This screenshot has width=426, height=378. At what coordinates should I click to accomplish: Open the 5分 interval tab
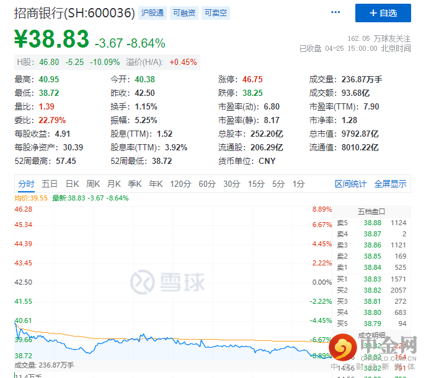[278, 184]
